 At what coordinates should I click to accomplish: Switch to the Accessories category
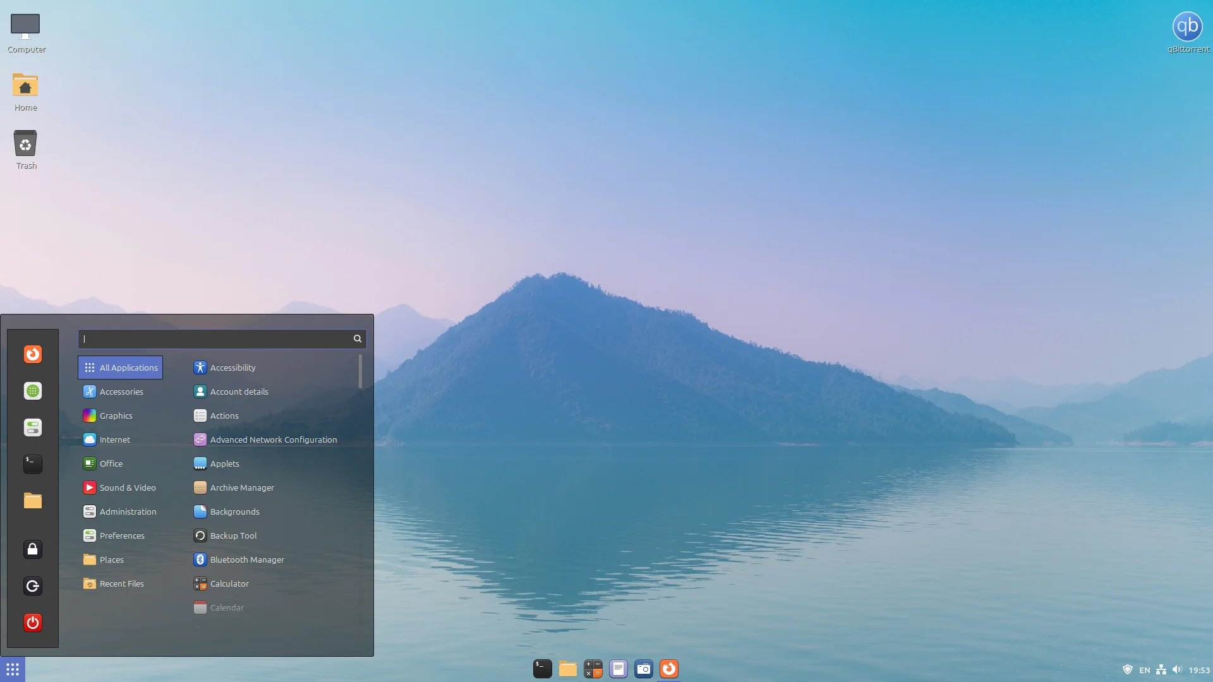point(121,392)
